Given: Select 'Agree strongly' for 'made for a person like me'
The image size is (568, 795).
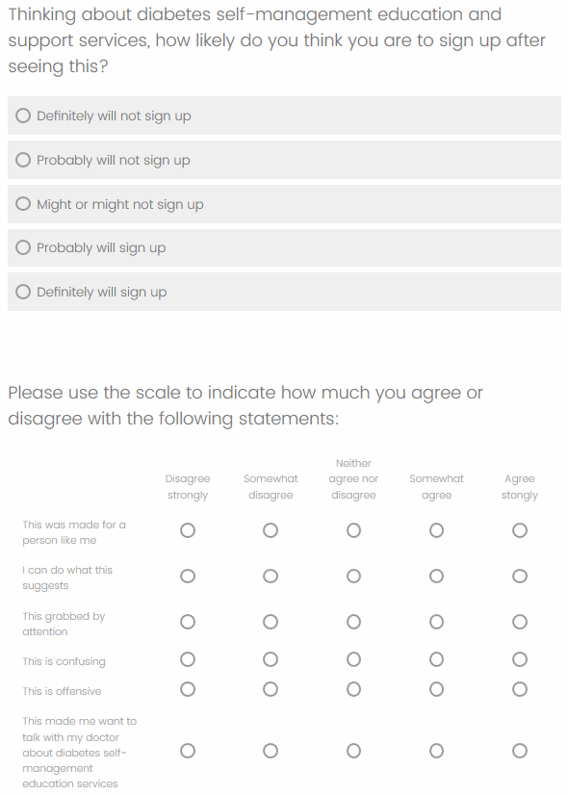Looking at the screenshot, I should [519, 530].
